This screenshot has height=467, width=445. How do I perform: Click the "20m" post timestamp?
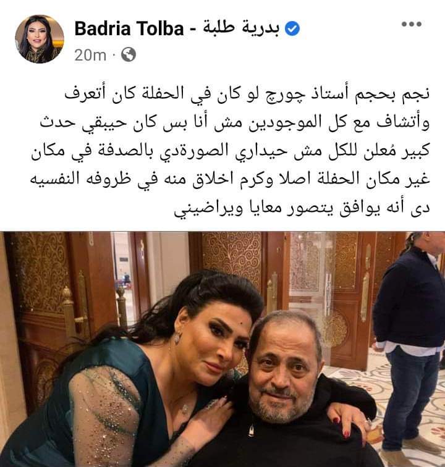[90, 55]
